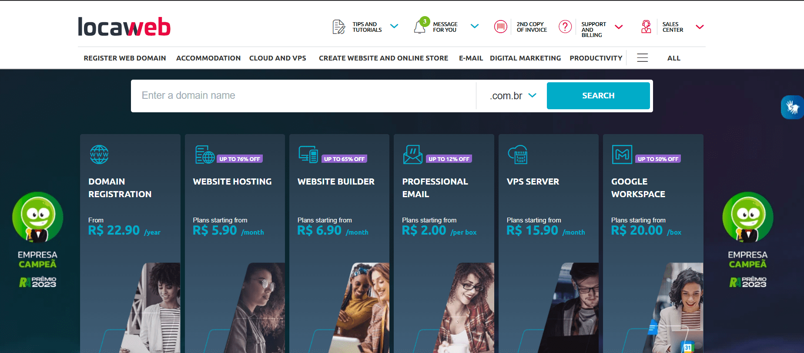Click the question mark support icon
Screen dimensions: 804x353
pos(565,27)
